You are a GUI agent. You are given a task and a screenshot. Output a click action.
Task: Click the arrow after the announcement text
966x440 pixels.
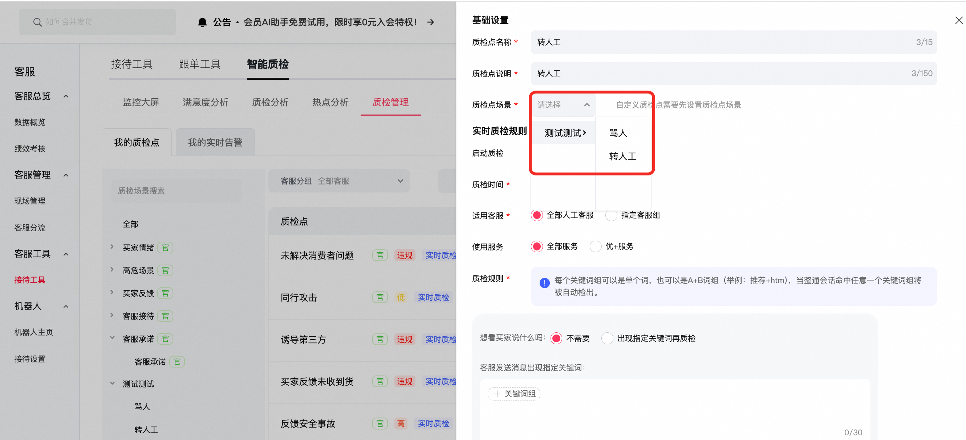(x=430, y=22)
